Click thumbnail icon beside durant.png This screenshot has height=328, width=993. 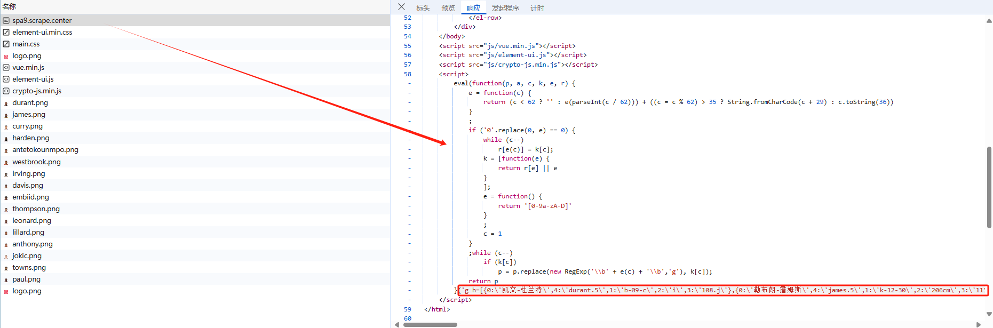click(6, 103)
